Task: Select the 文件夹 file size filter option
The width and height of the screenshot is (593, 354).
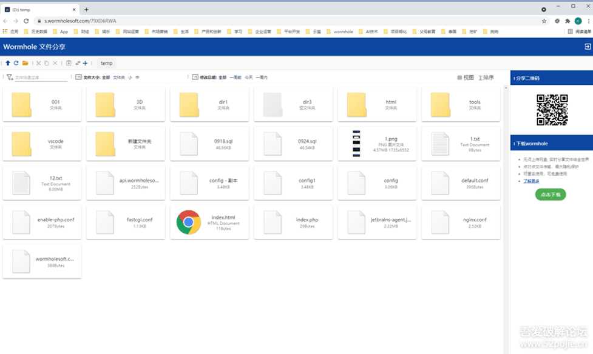Action: coord(119,78)
